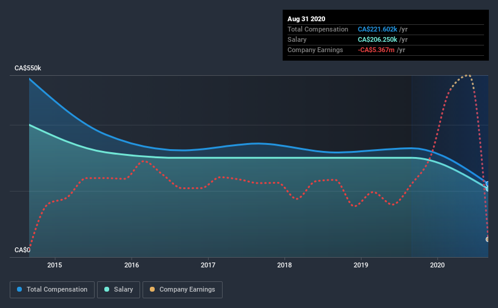Toggle the Salary legend button
Viewport: 498px width, 308px height.
click(118, 290)
